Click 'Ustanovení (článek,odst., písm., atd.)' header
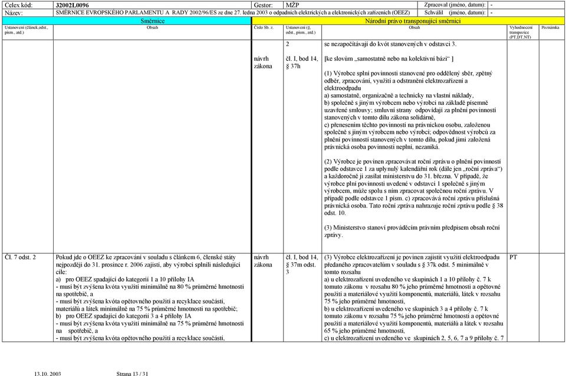 (x=27, y=30)
